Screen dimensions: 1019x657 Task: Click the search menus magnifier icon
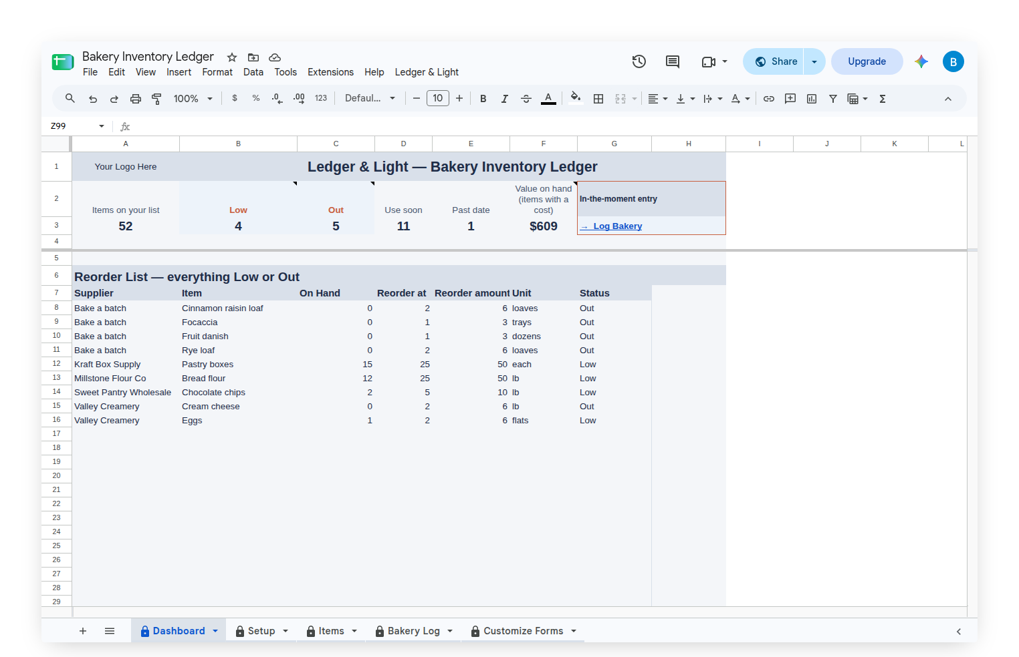coord(70,99)
